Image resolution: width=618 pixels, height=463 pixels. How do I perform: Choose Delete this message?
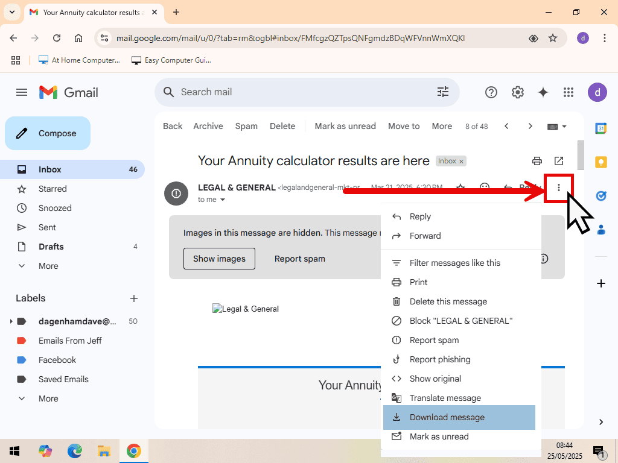[x=460, y=301]
